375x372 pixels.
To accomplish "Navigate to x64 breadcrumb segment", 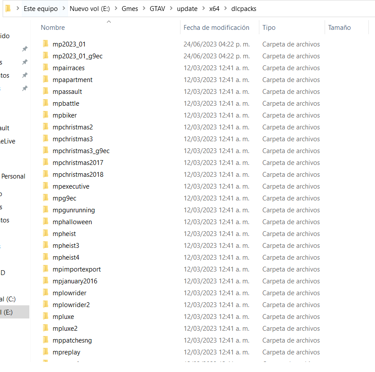I will [214, 9].
